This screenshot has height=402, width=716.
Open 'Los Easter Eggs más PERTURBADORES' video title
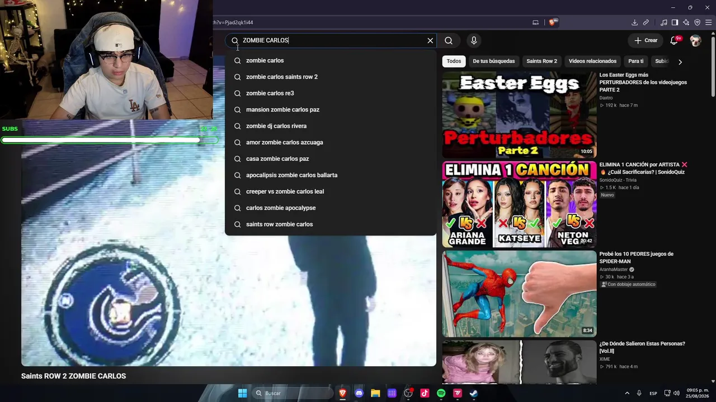(x=643, y=82)
